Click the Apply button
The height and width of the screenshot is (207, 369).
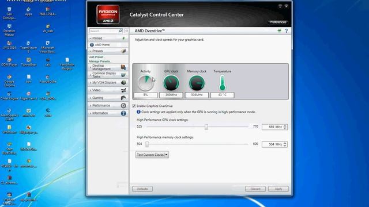pos(278,189)
